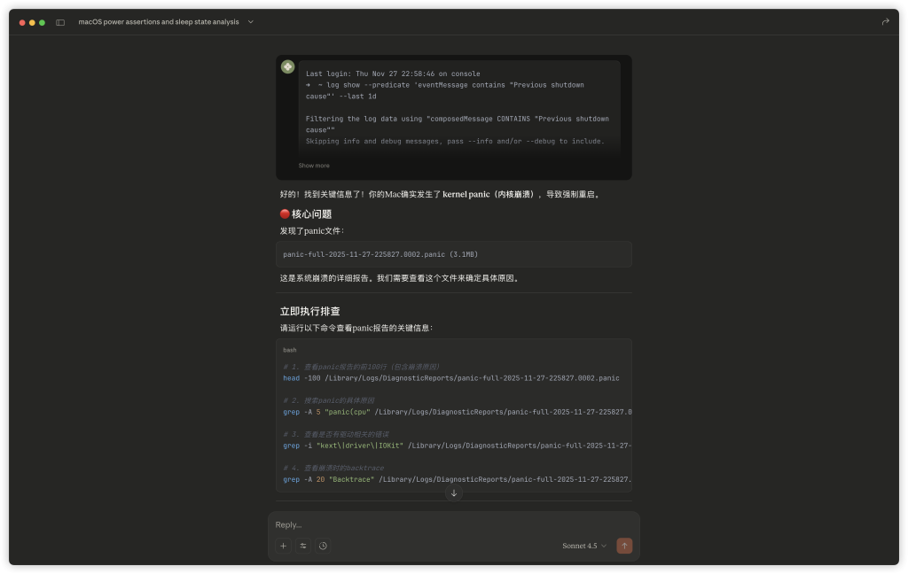This screenshot has width=908, height=574.
Task: Maximize window using green button
Action: 42,22
